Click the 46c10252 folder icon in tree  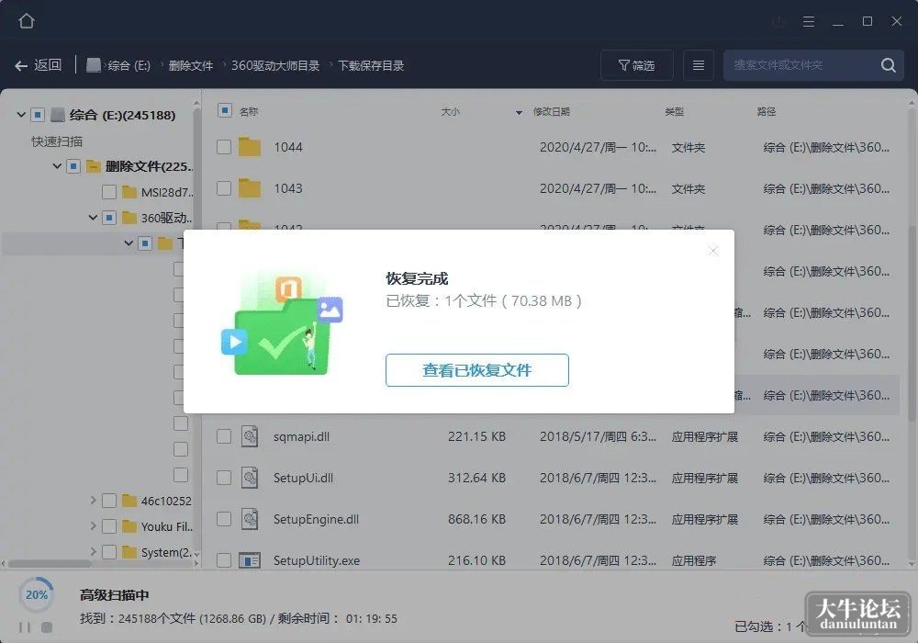coord(129,501)
